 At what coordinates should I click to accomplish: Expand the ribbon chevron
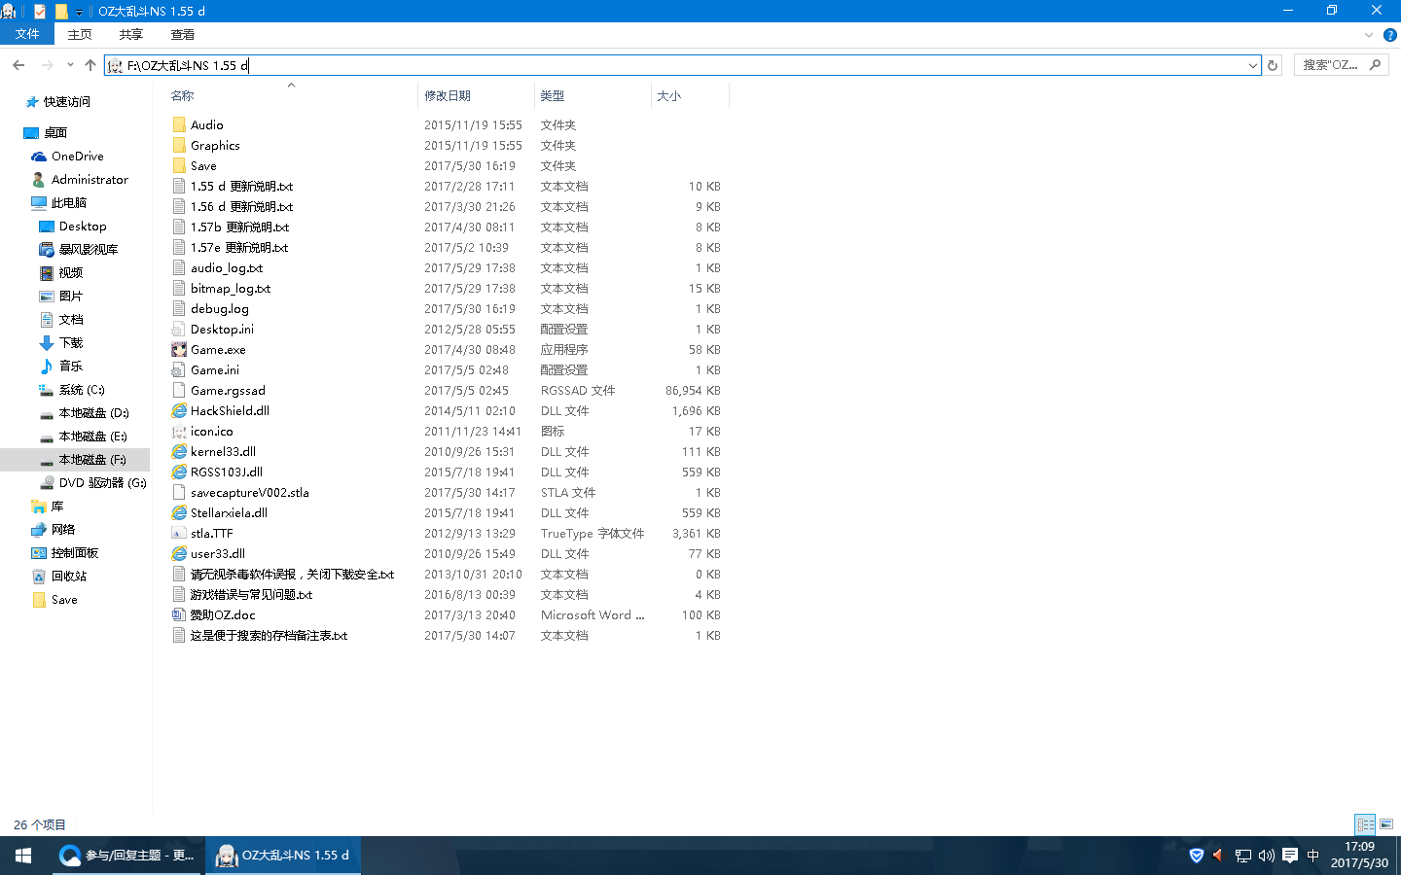(x=1369, y=35)
